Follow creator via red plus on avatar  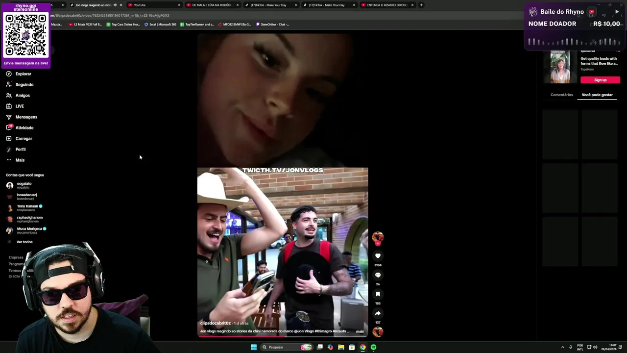pos(378,243)
